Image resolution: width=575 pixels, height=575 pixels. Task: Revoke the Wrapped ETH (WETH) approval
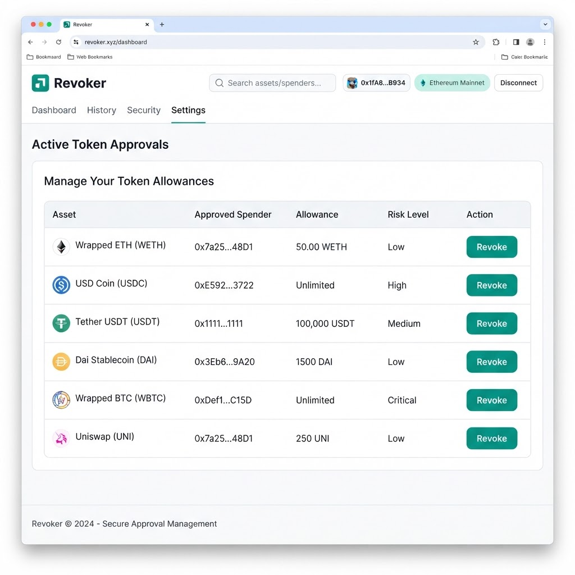[x=492, y=247]
